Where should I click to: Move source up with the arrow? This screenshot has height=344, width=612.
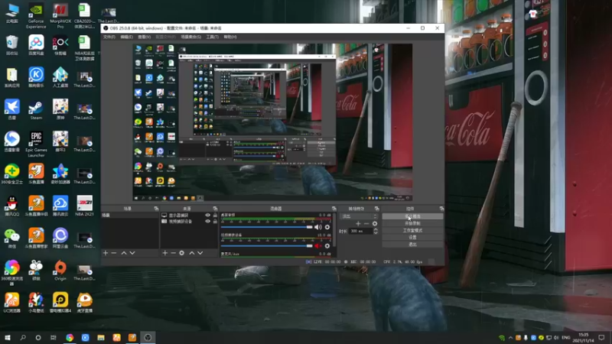pyautogui.click(x=192, y=253)
